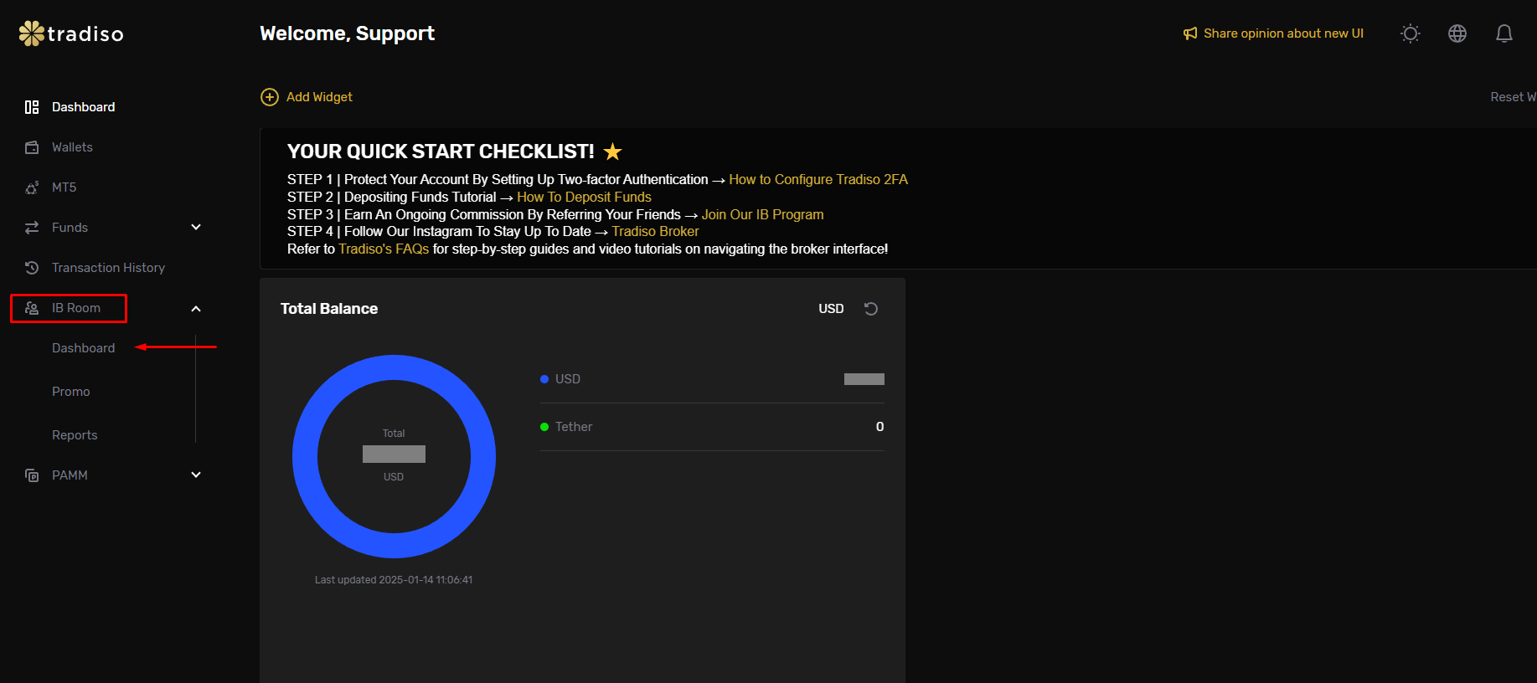
Task: Collapse the IB Room submenu chevron
Action: (x=196, y=309)
